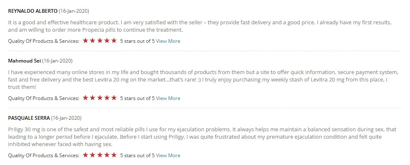410x165 pixels.
Task: Click third star in Reynaldo Alberto rating
Action: click(100, 41)
